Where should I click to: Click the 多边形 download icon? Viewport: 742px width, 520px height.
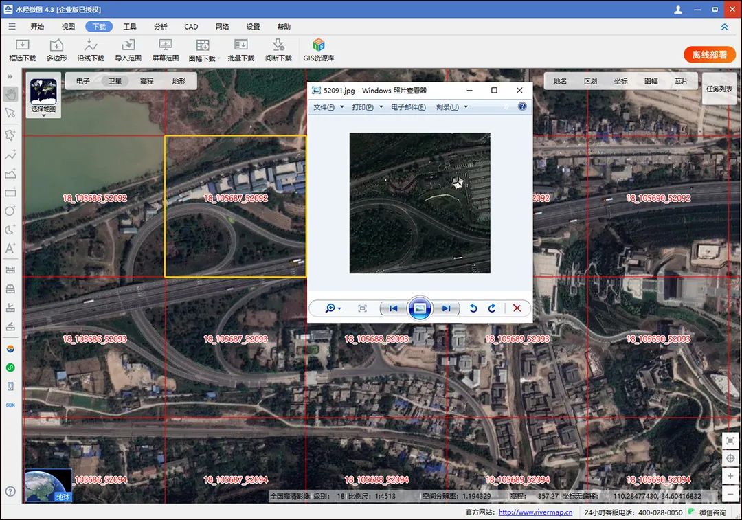[x=56, y=50]
